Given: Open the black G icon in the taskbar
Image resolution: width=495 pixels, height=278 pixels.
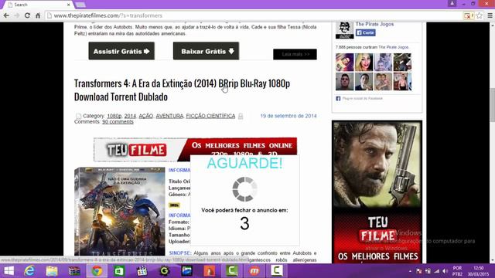Looking at the screenshot, I should pyautogui.click(x=165, y=271).
